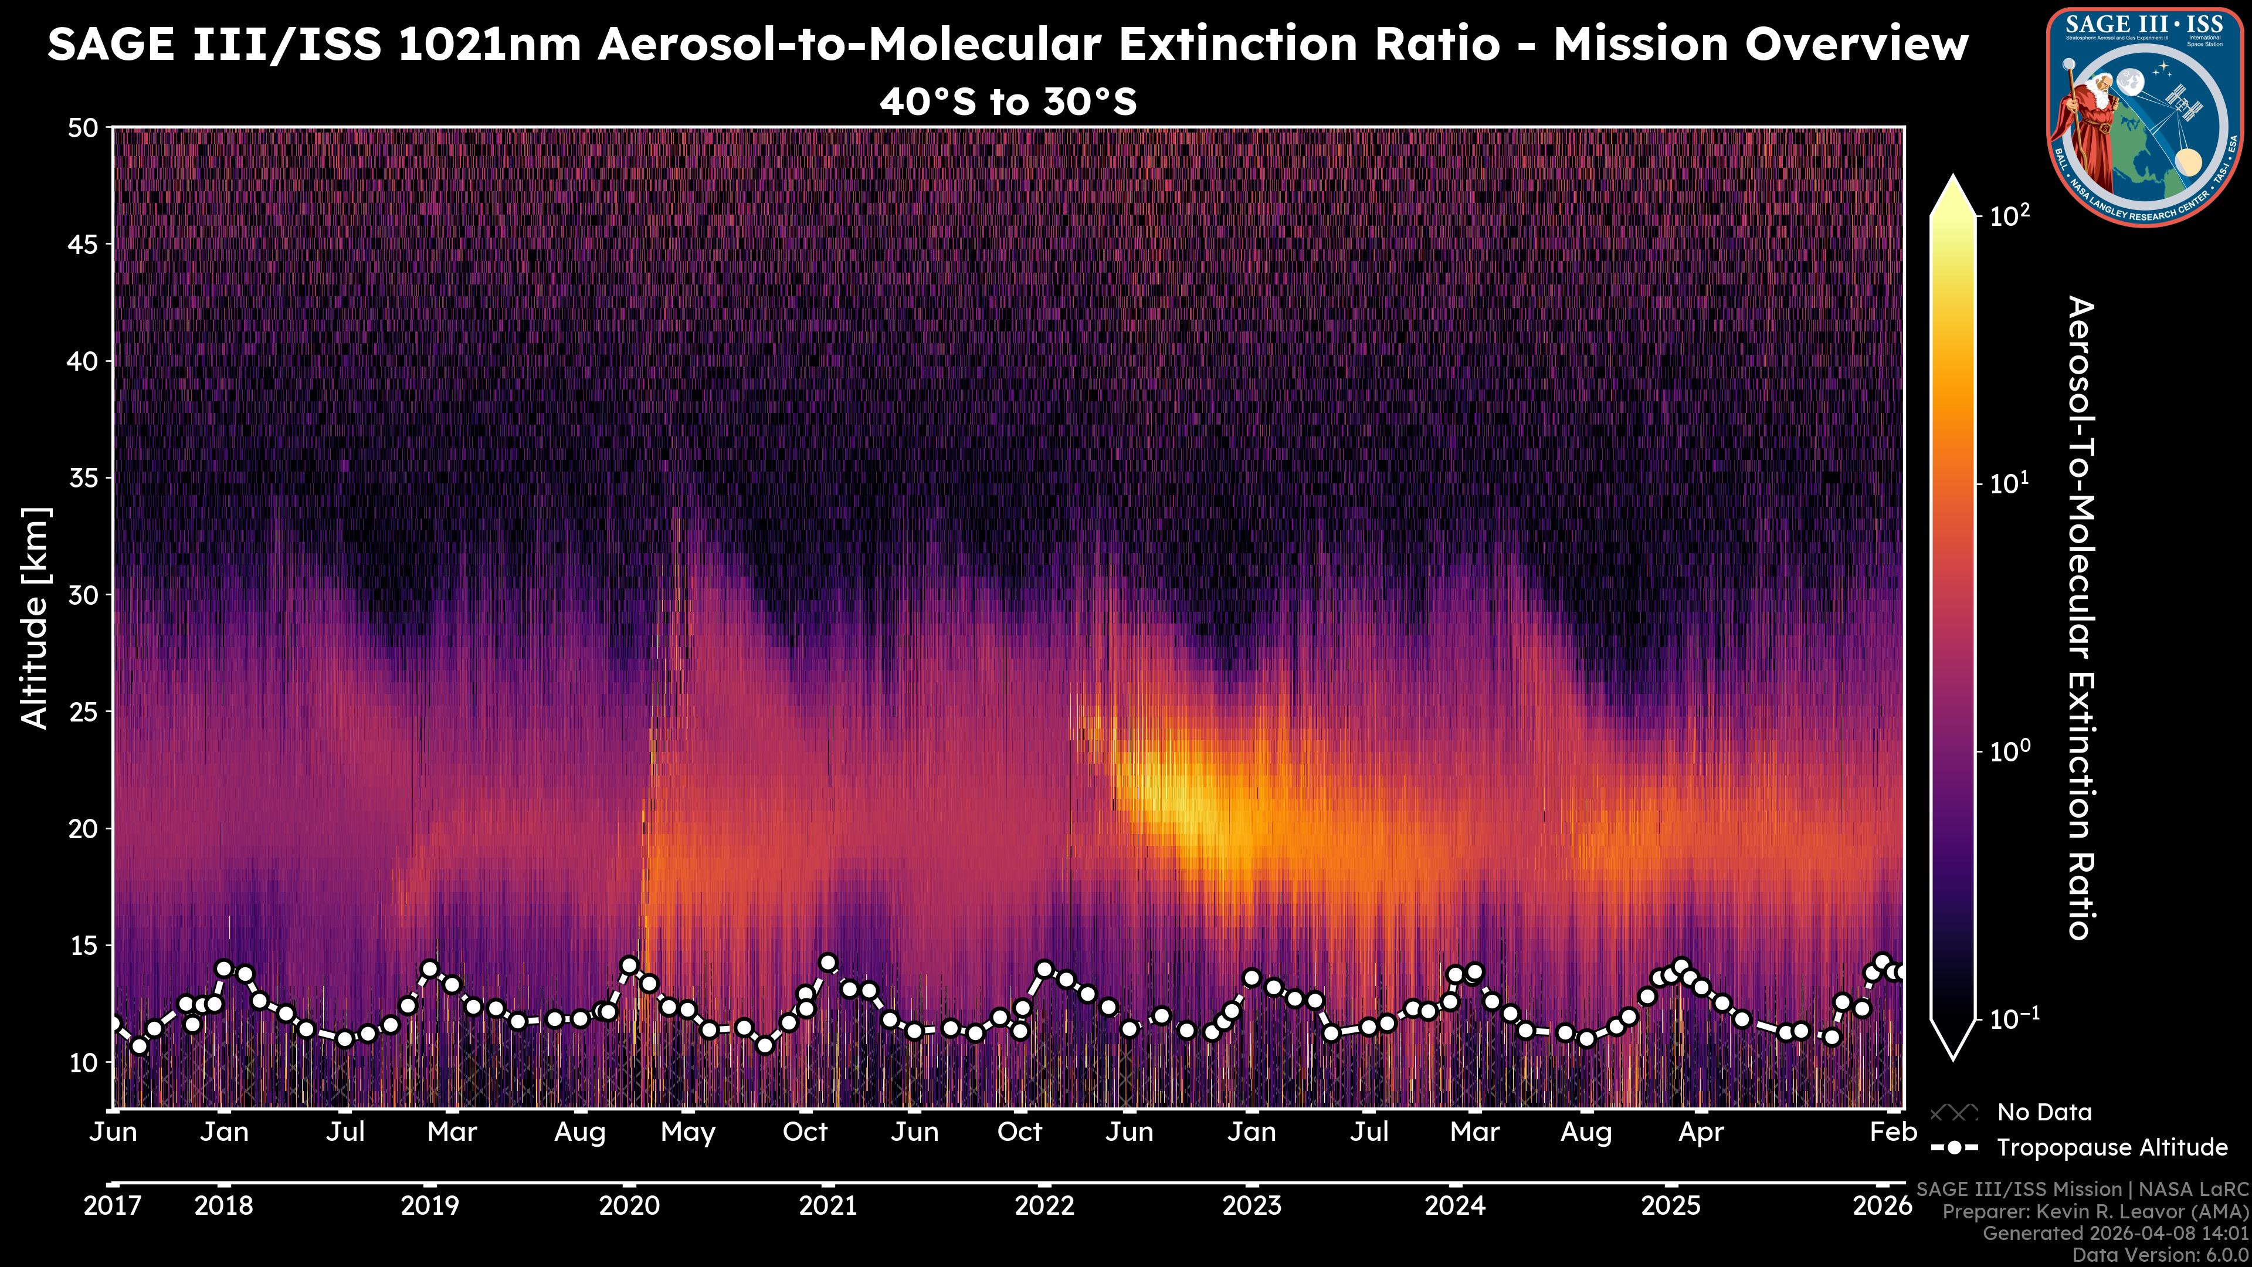
Task: Click the colorbar bottom arrow tip
Action: pyautogui.click(x=1953, y=1055)
